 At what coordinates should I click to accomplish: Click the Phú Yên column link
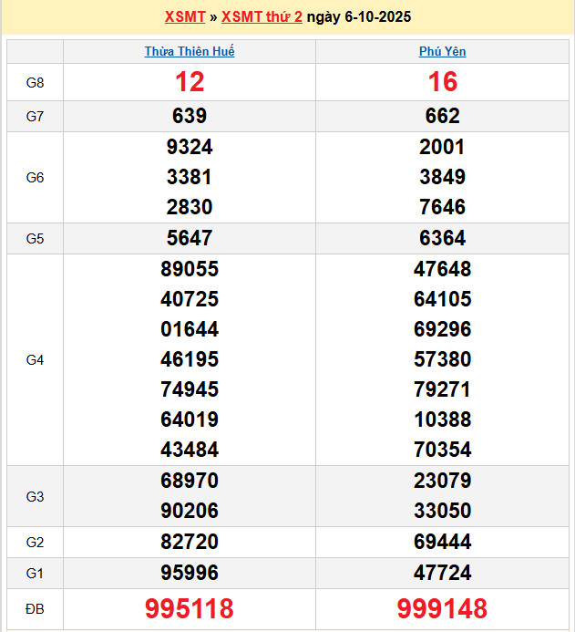[x=442, y=52]
